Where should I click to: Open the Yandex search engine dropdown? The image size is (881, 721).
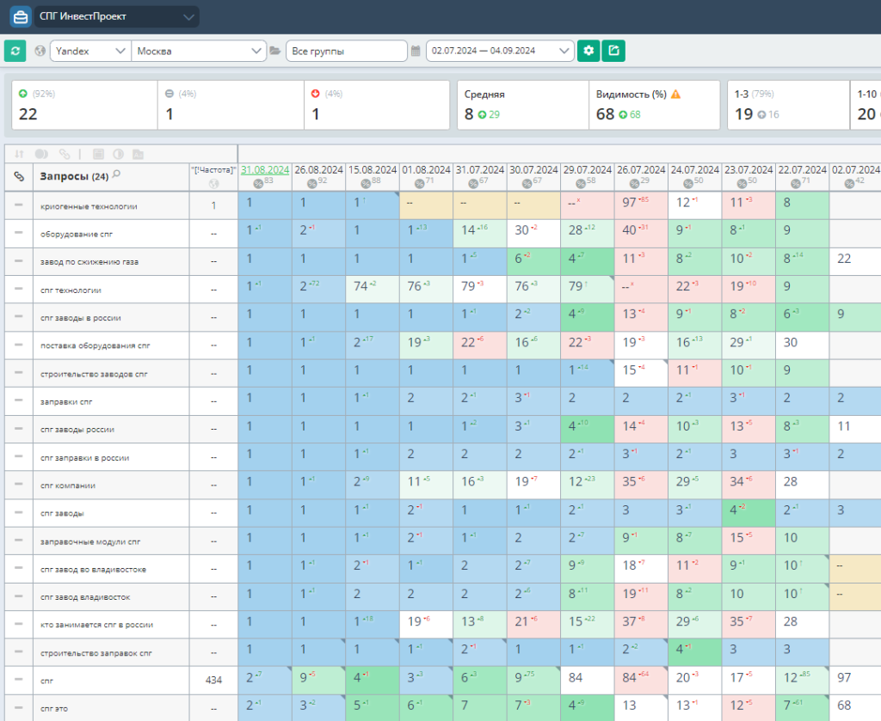(x=90, y=51)
